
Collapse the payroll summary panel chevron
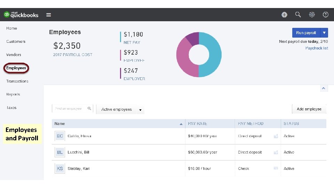324,88
